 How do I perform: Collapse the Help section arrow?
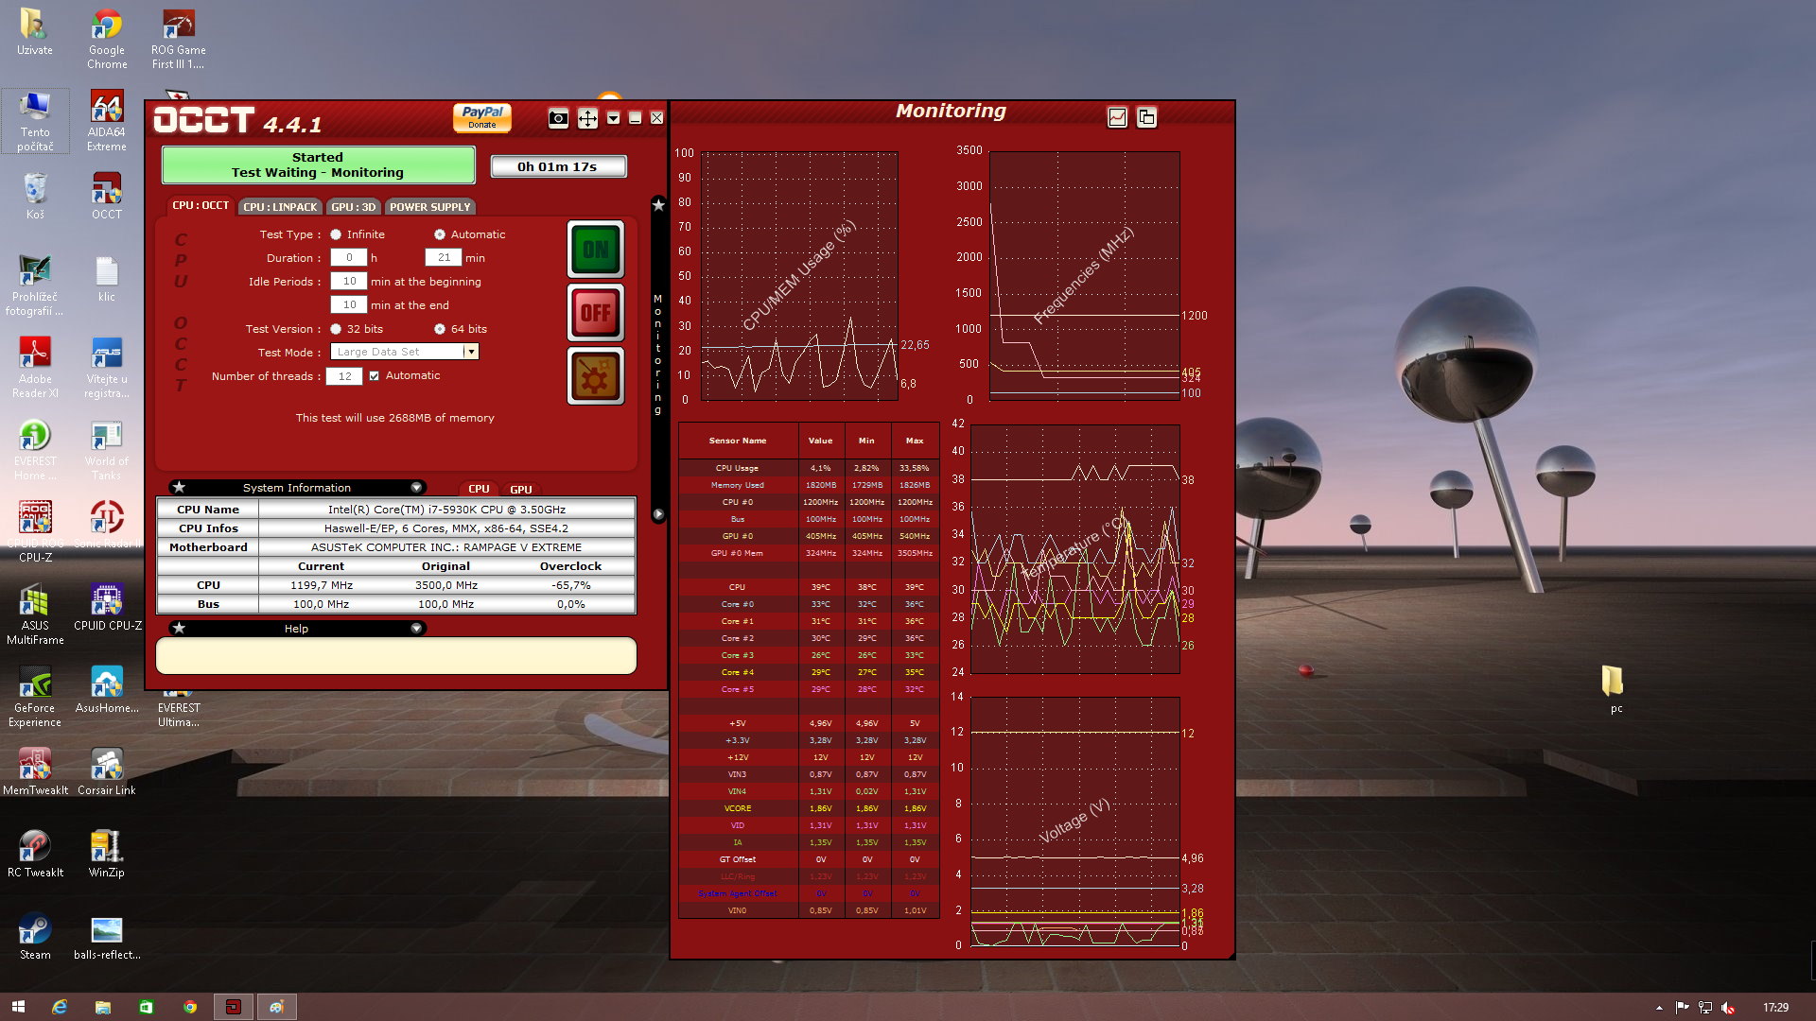pyautogui.click(x=416, y=629)
